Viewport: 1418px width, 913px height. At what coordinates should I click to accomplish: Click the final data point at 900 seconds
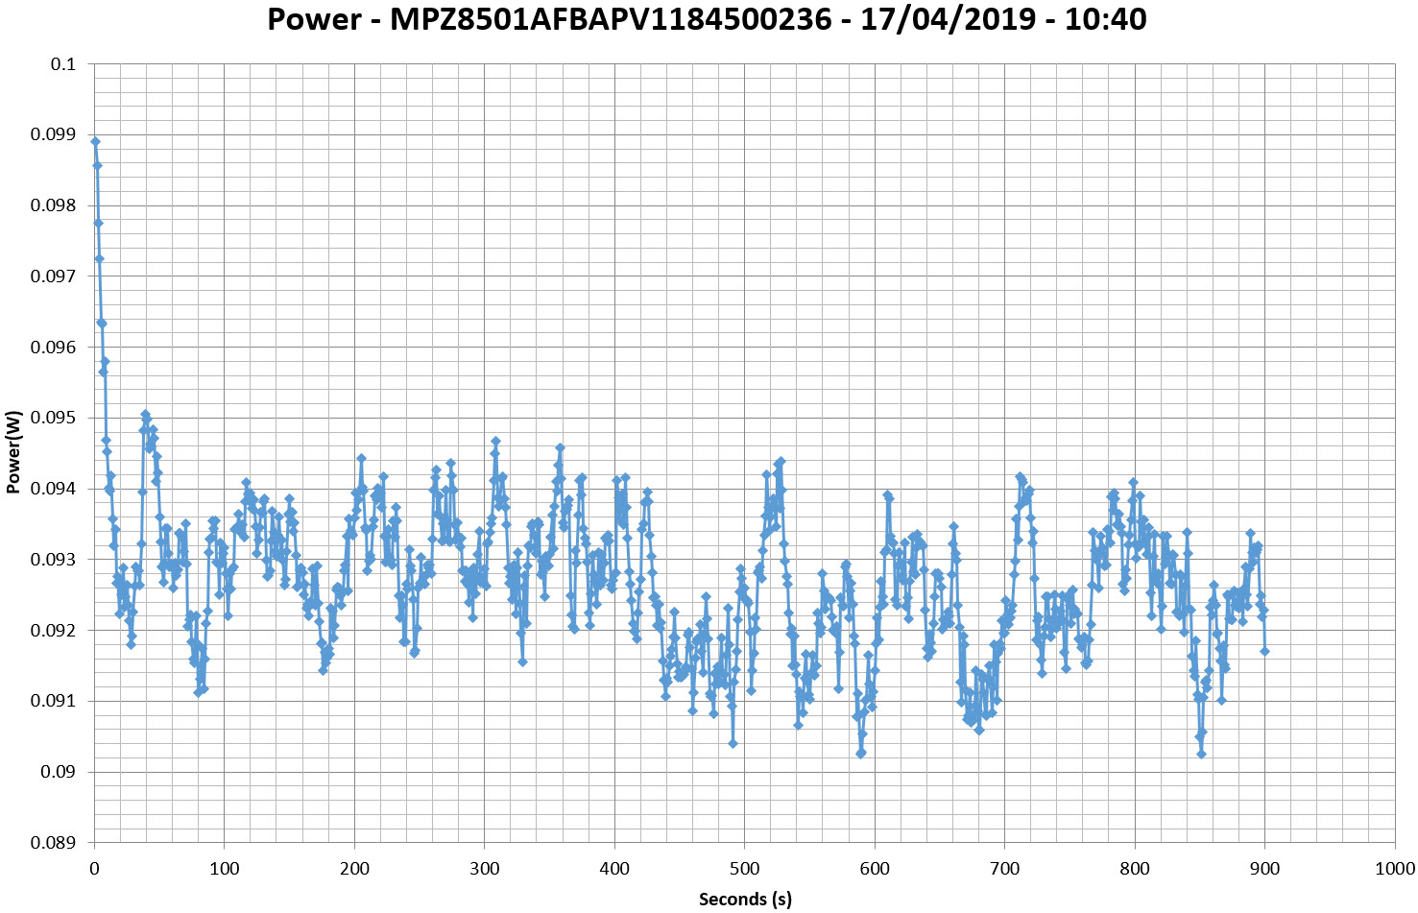pos(1264,651)
